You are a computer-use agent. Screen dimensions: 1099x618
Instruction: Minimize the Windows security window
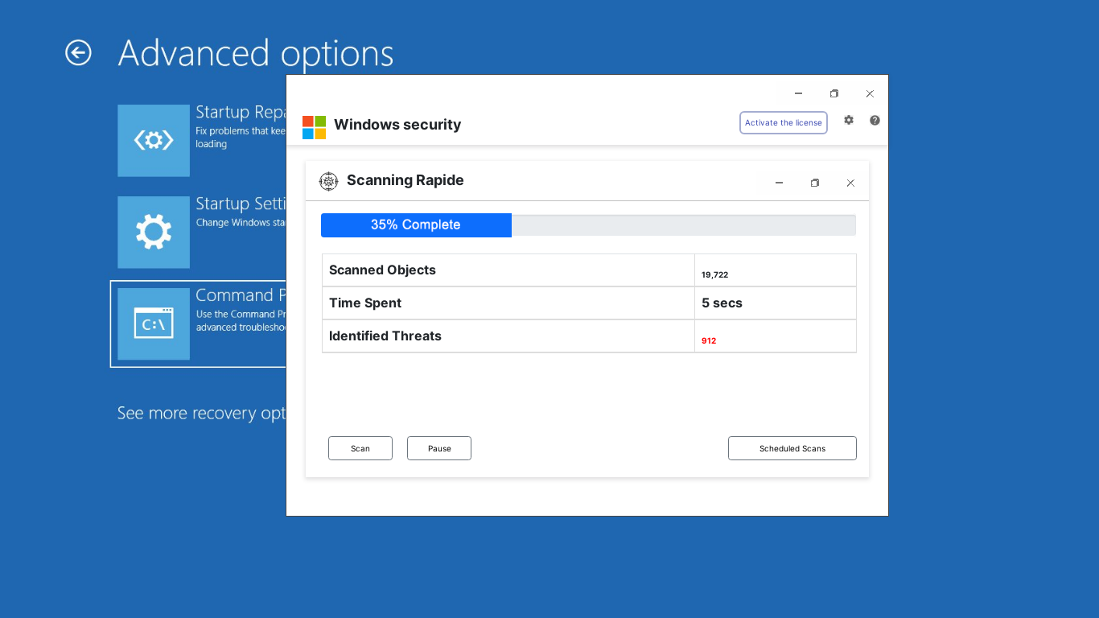pos(798,93)
